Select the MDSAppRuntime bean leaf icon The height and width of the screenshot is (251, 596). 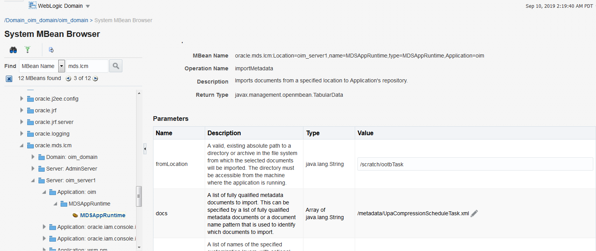[75, 215]
